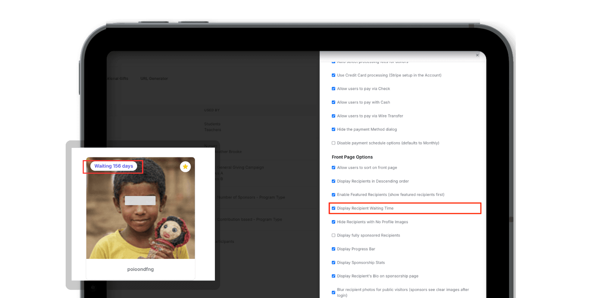The image size is (597, 298).
Task: Uncheck Display Recipients in Descending order
Action: (334, 181)
